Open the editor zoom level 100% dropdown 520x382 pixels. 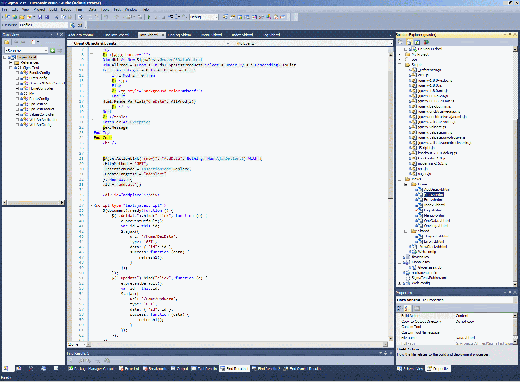(84, 344)
